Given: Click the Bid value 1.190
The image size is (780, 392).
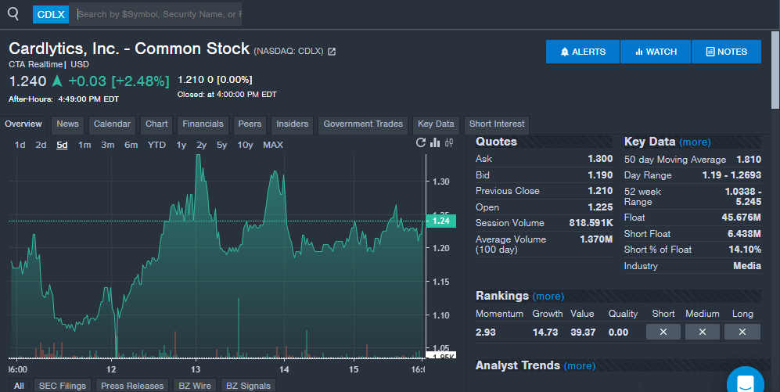Looking at the screenshot, I should [x=600, y=175].
